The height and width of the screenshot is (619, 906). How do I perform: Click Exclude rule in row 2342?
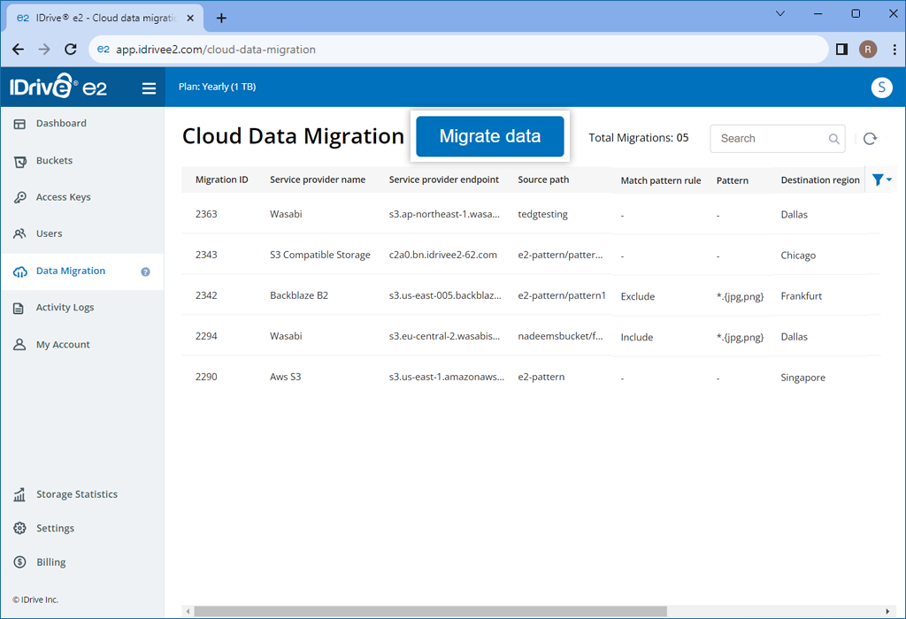pyautogui.click(x=638, y=297)
